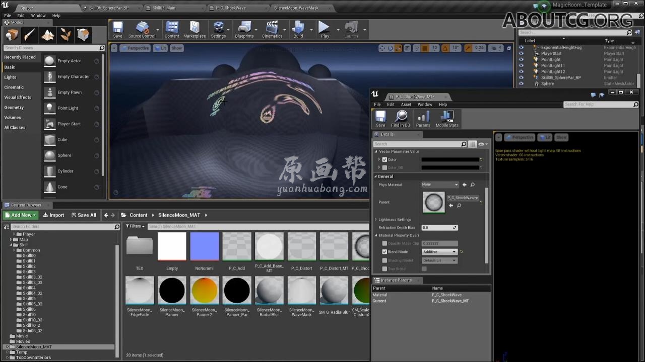Open Source Control toolbar icon
Screen dimensions: 645x362
point(142,27)
